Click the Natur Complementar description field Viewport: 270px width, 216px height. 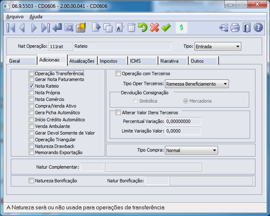pos(153,167)
